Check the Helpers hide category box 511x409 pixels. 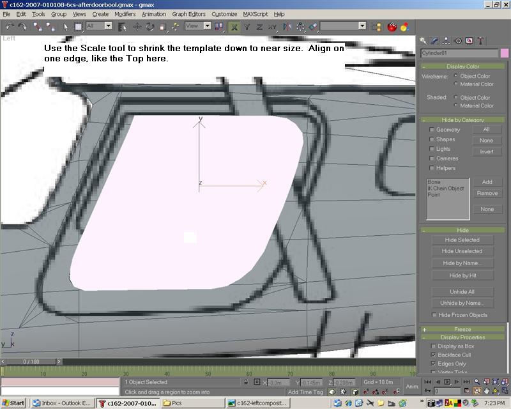[432, 168]
